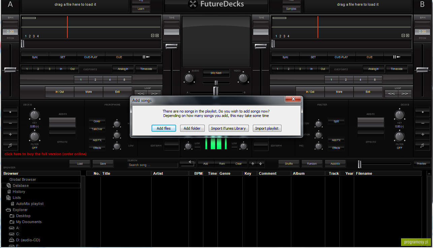Click the dot button right of Deck B
The width and height of the screenshot is (433, 248).
pos(423,111)
